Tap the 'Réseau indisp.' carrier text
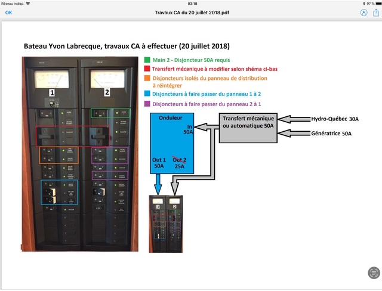The height and width of the screenshot is (291, 382). 13,4
